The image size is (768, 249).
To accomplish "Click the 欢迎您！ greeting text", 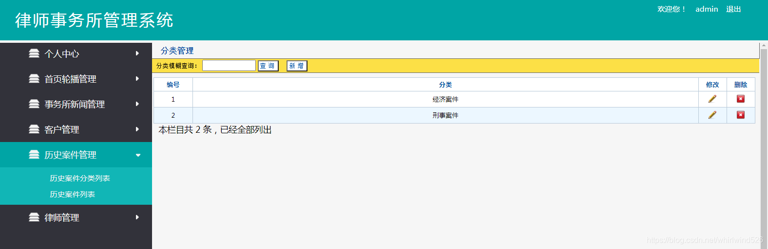I will tap(672, 9).
